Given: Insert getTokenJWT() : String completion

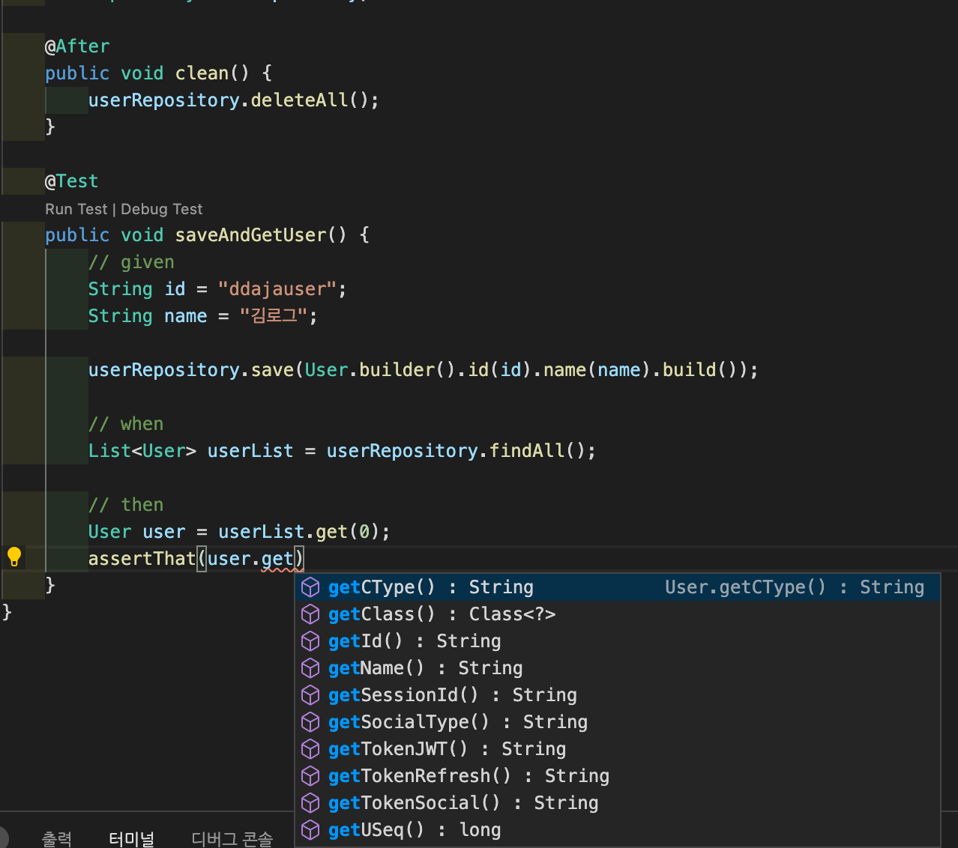Looking at the screenshot, I should 618,749.
